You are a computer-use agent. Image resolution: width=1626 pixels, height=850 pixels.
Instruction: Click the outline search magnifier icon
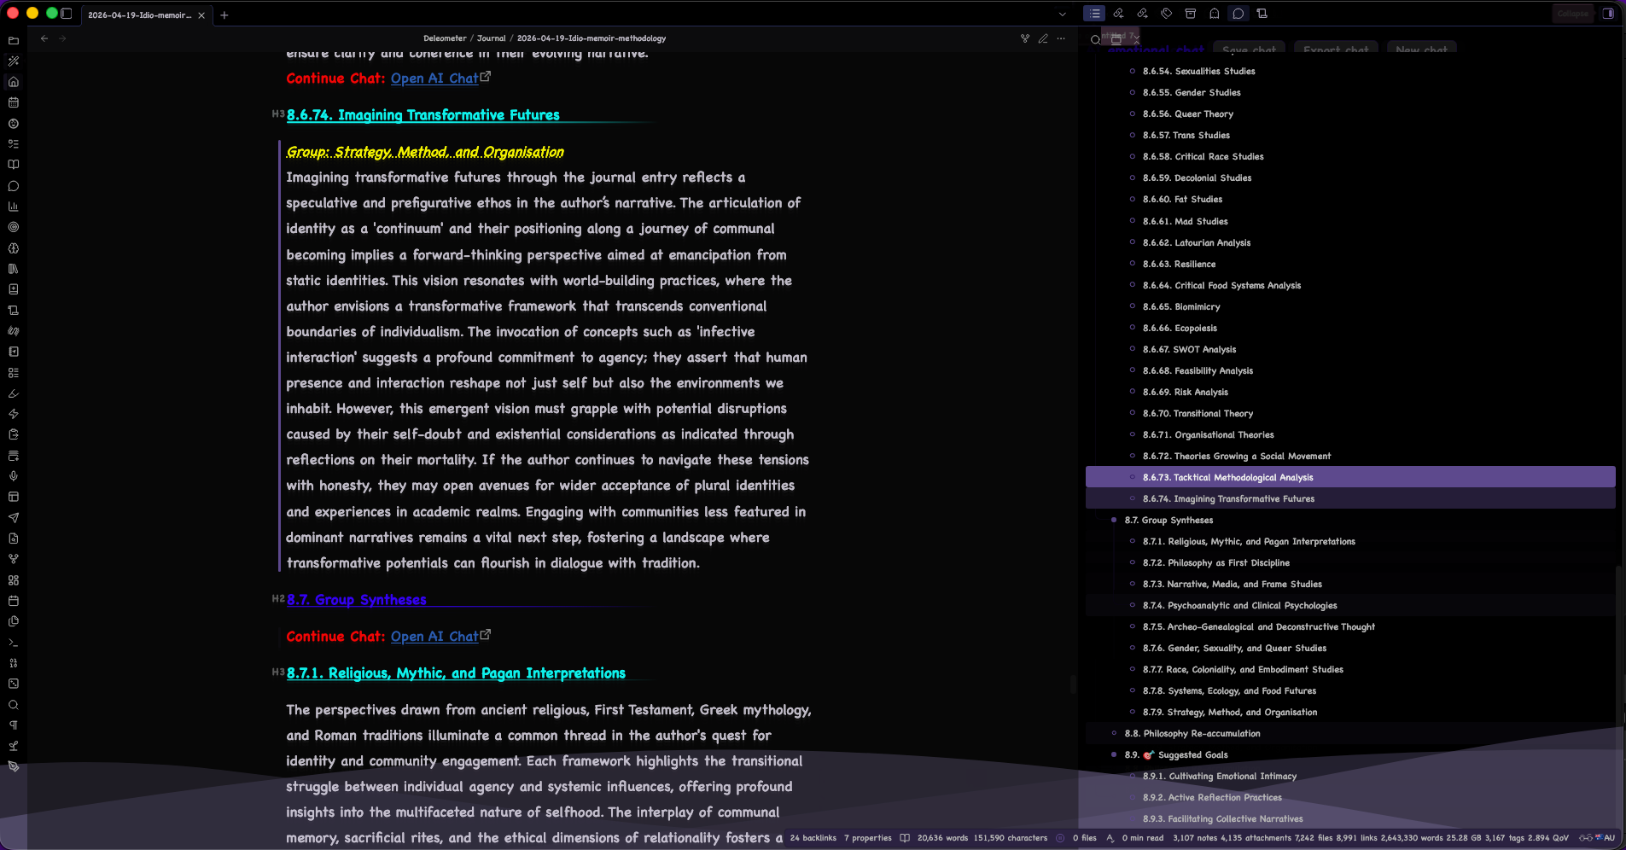click(1095, 40)
